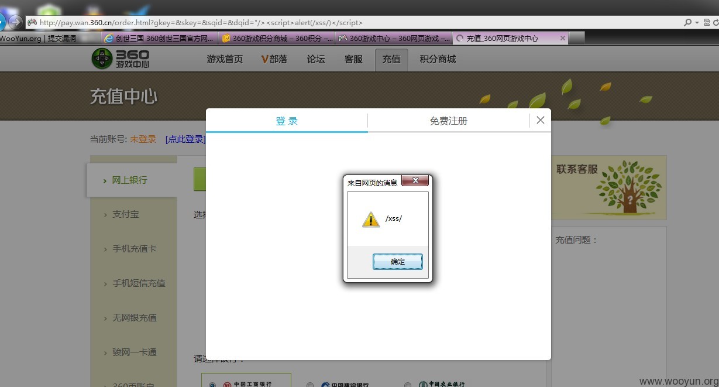Click the gamepad site icon in address bar
Viewport: 719px width, 387px height.
click(32, 22)
